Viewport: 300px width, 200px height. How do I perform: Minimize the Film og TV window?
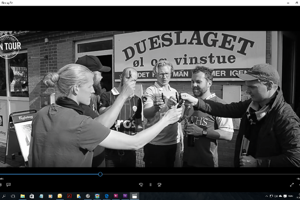[288, 3]
